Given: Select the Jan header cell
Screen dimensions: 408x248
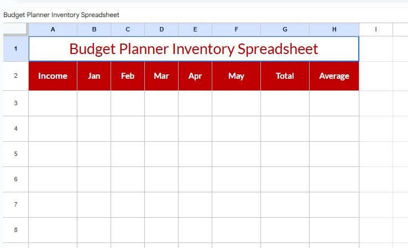Looking at the screenshot, I should point(94,76).
